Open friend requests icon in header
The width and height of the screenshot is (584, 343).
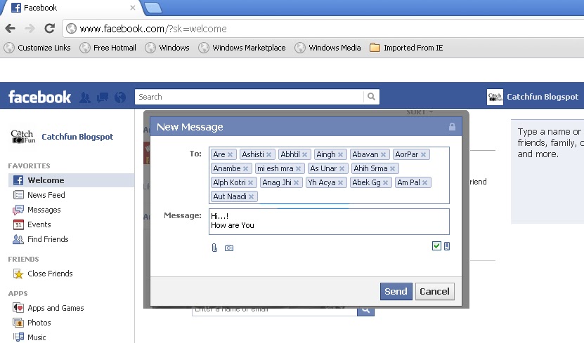click(x=85, y=97)
